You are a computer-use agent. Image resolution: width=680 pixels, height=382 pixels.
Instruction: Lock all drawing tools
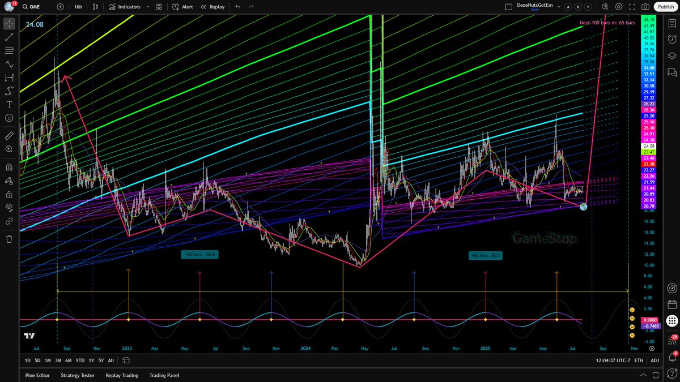(9, 194)
